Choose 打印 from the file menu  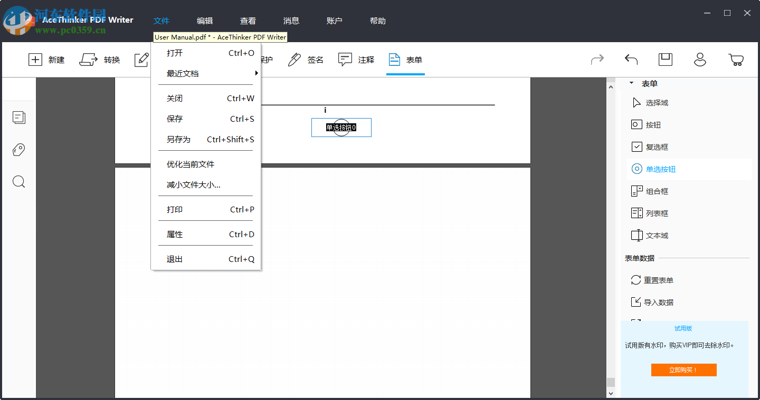pos(175,209)
